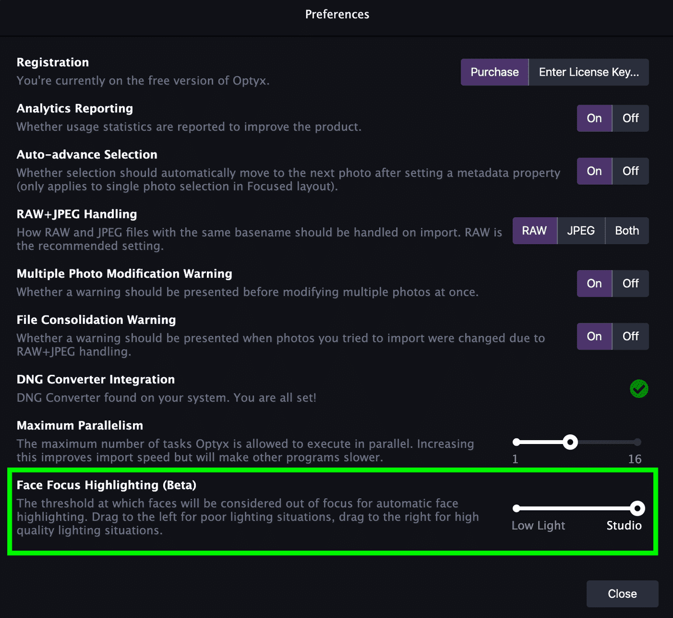Viewport: 673px width, 618px height.
Task: Click the Low Light end of Face Focus slider
Action: pyautogui.click(x=517, y=509)
